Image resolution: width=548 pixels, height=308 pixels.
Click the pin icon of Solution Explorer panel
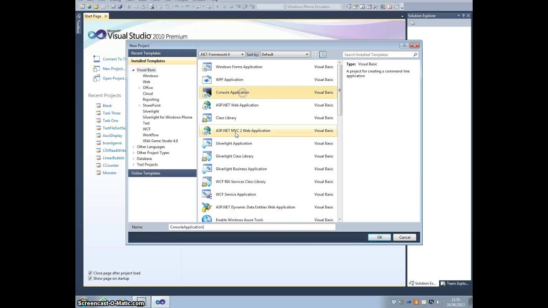click(463, 16)
